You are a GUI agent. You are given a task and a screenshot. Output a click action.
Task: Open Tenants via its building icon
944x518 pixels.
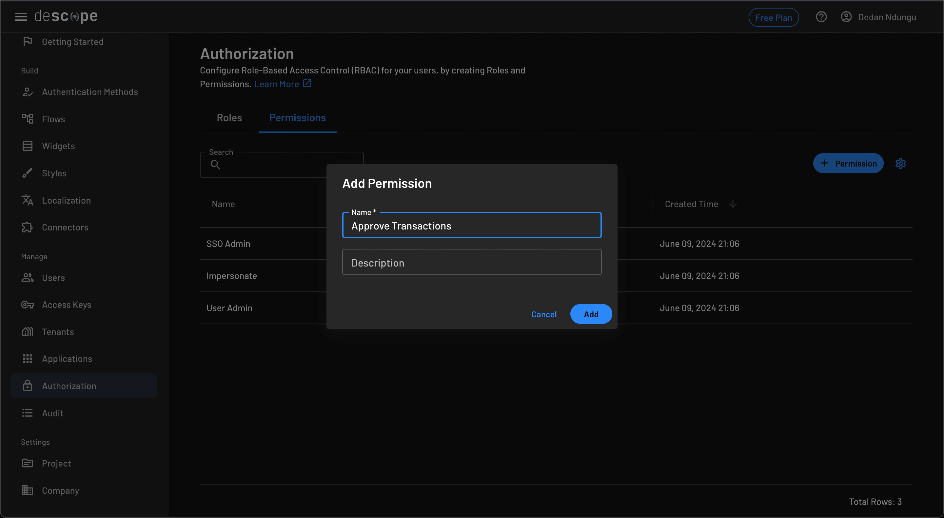(28, 332)
